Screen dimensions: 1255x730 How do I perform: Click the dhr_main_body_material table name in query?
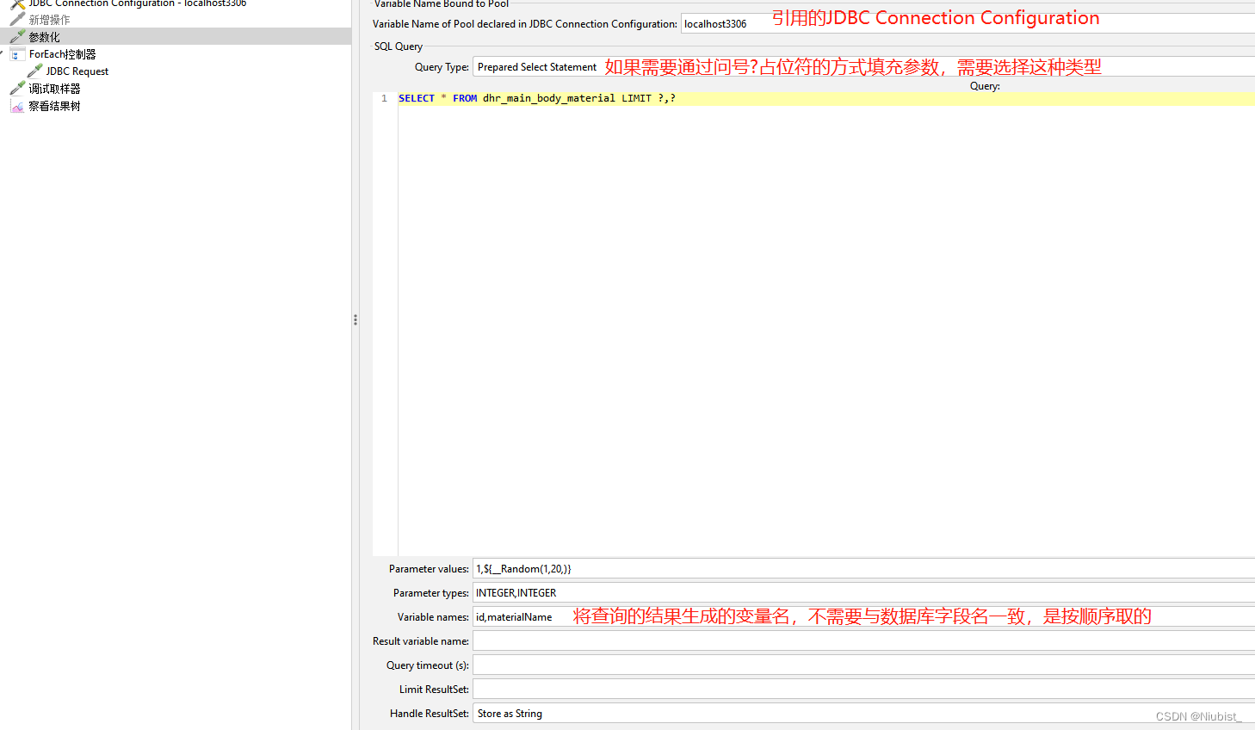(549, 99)
